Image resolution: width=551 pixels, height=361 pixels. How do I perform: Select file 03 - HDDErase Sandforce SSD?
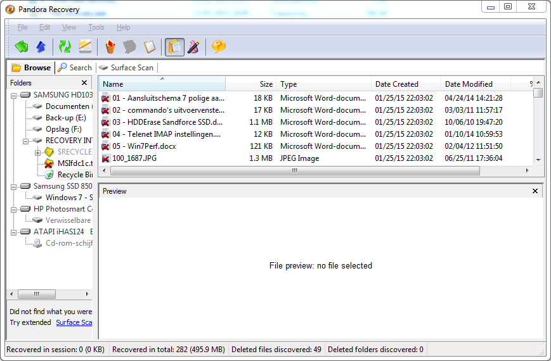167,122
